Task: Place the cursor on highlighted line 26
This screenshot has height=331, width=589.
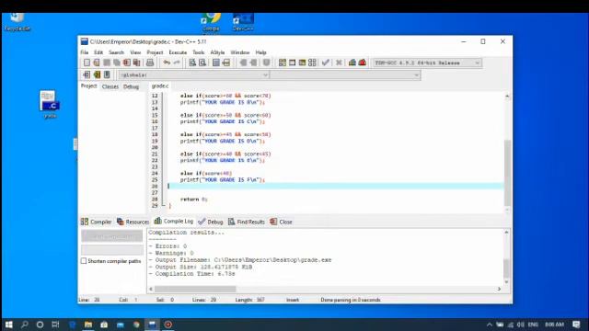Action: pyautogui.click(x=335, y=186)
